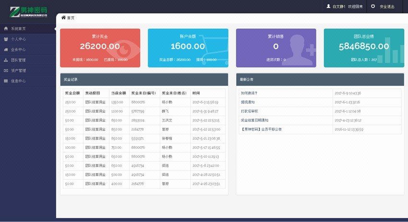Image resolution: width=408 pixels, height=222 pixels.
Task: Click the name 薛飞 in the table
Action: (165, 111)
